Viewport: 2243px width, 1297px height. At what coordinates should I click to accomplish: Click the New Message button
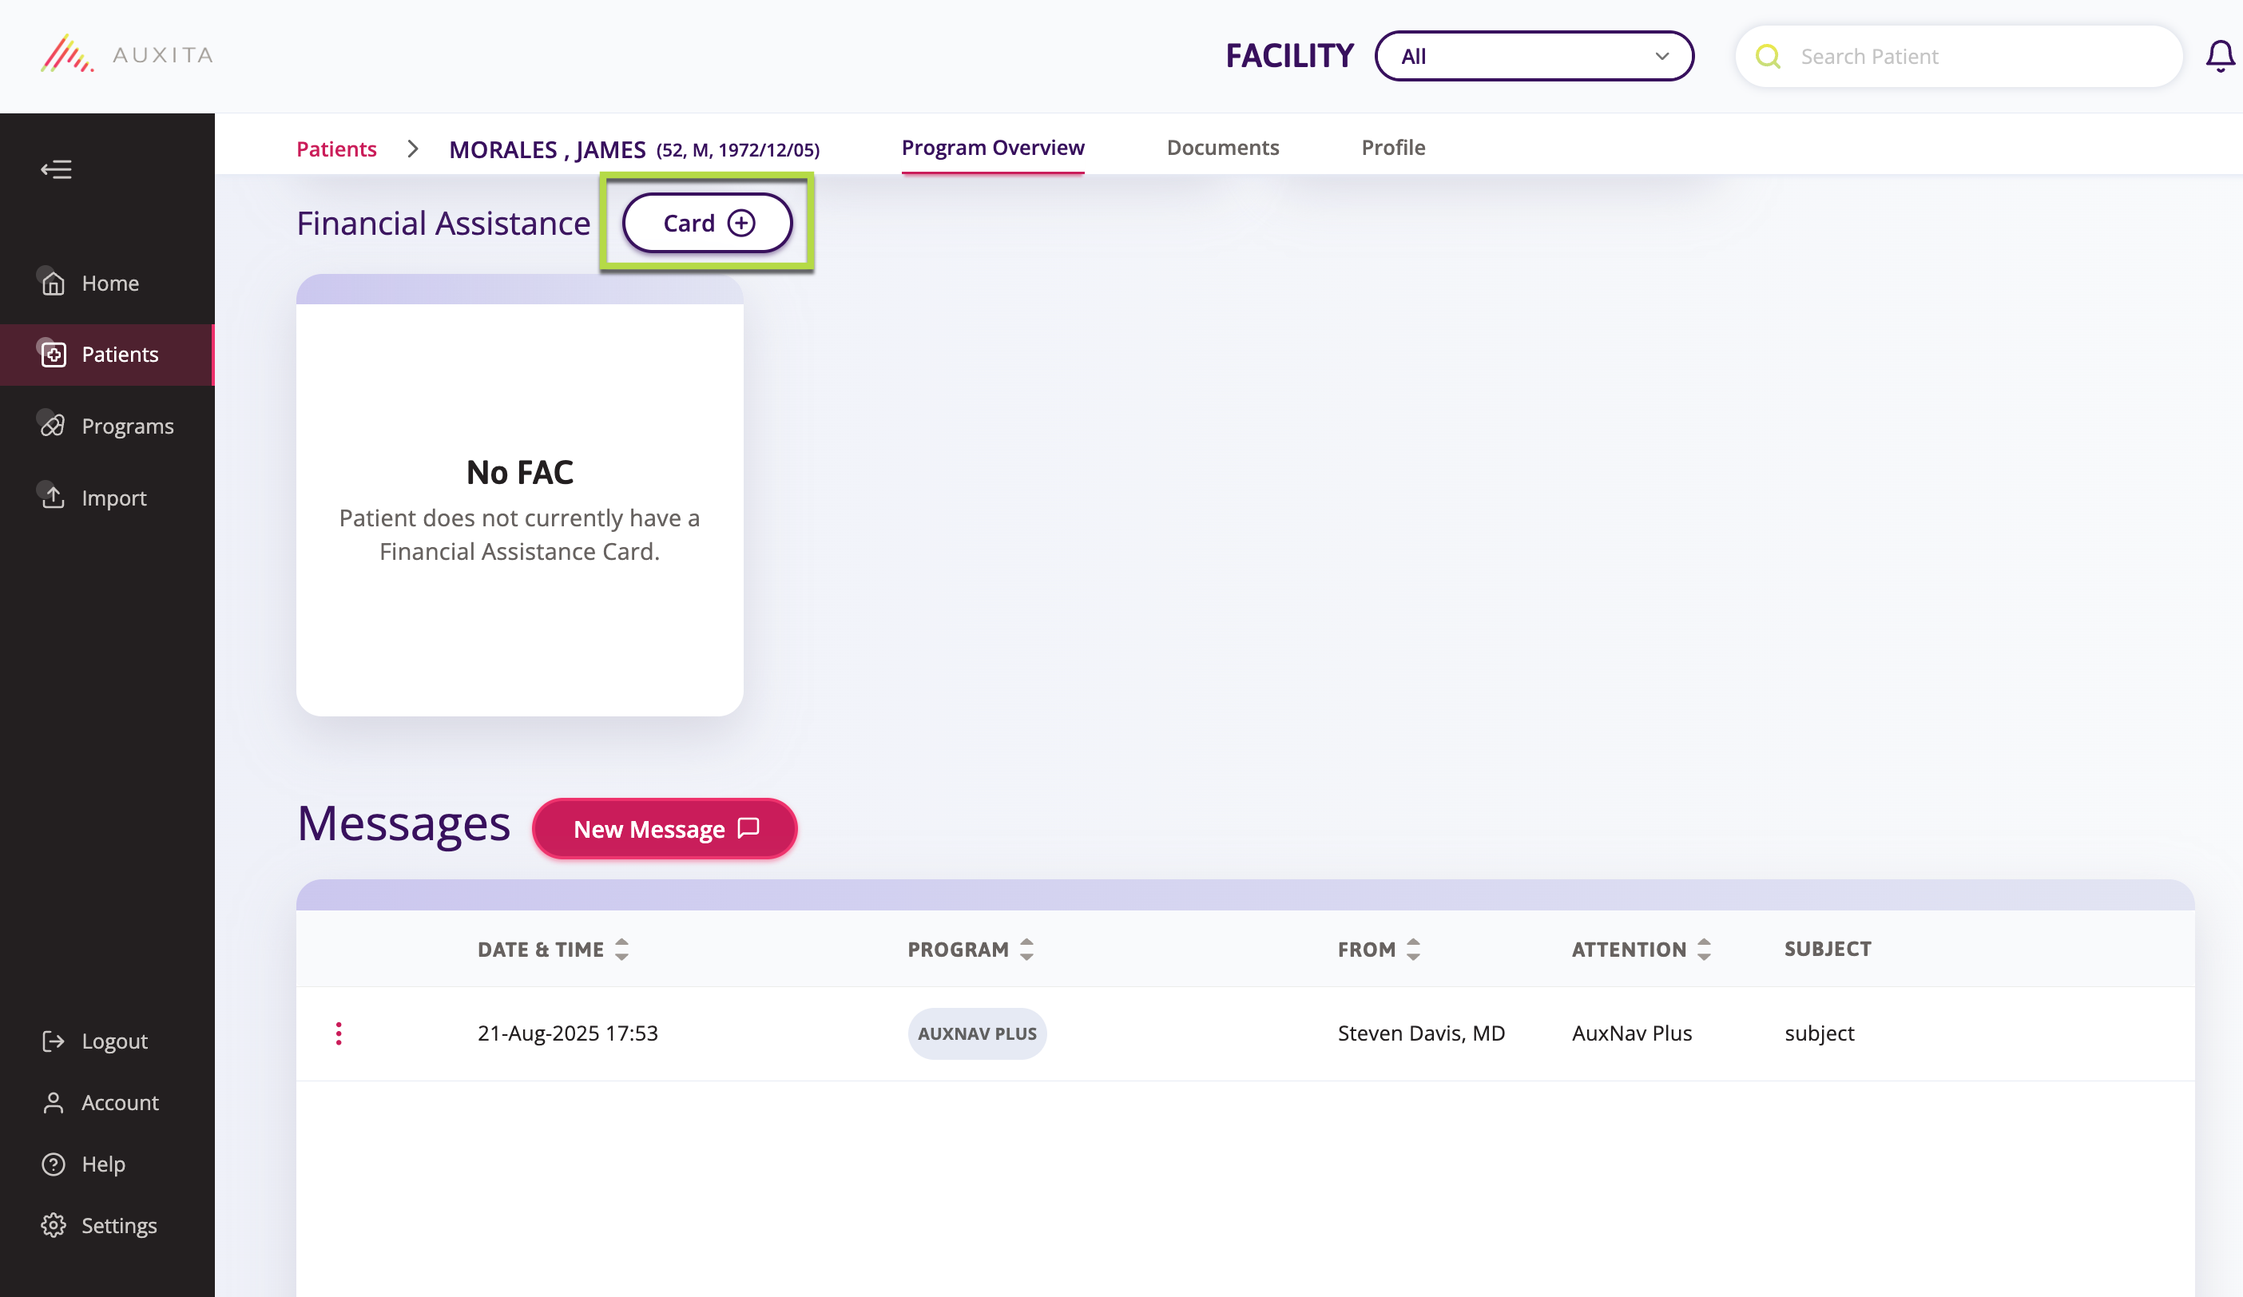664,829
